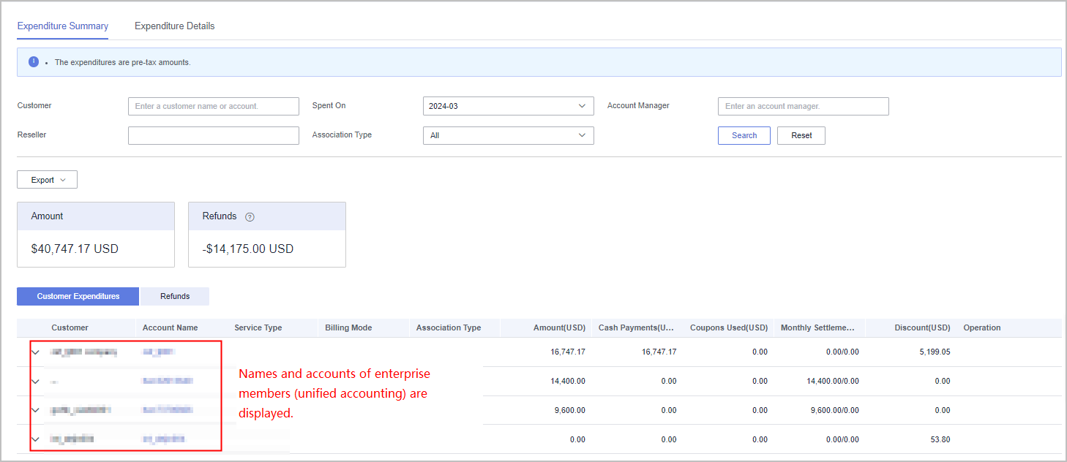Click the Amount(USD) column header
The height and width of the screenshot is (462, 1067).
pyautogui.click(x=559, y=327)
